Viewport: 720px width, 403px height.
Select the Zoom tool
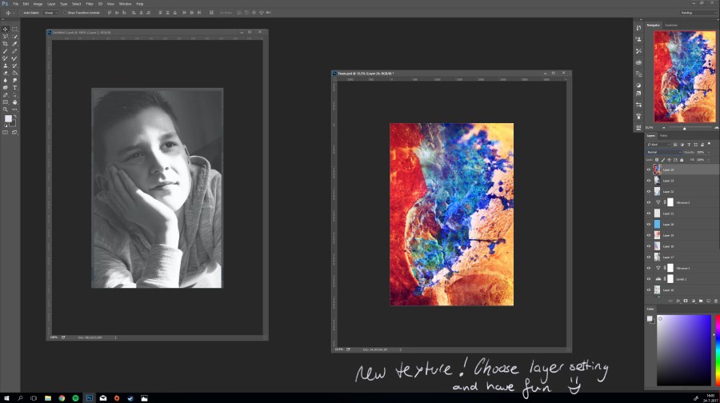pos(6,110)
